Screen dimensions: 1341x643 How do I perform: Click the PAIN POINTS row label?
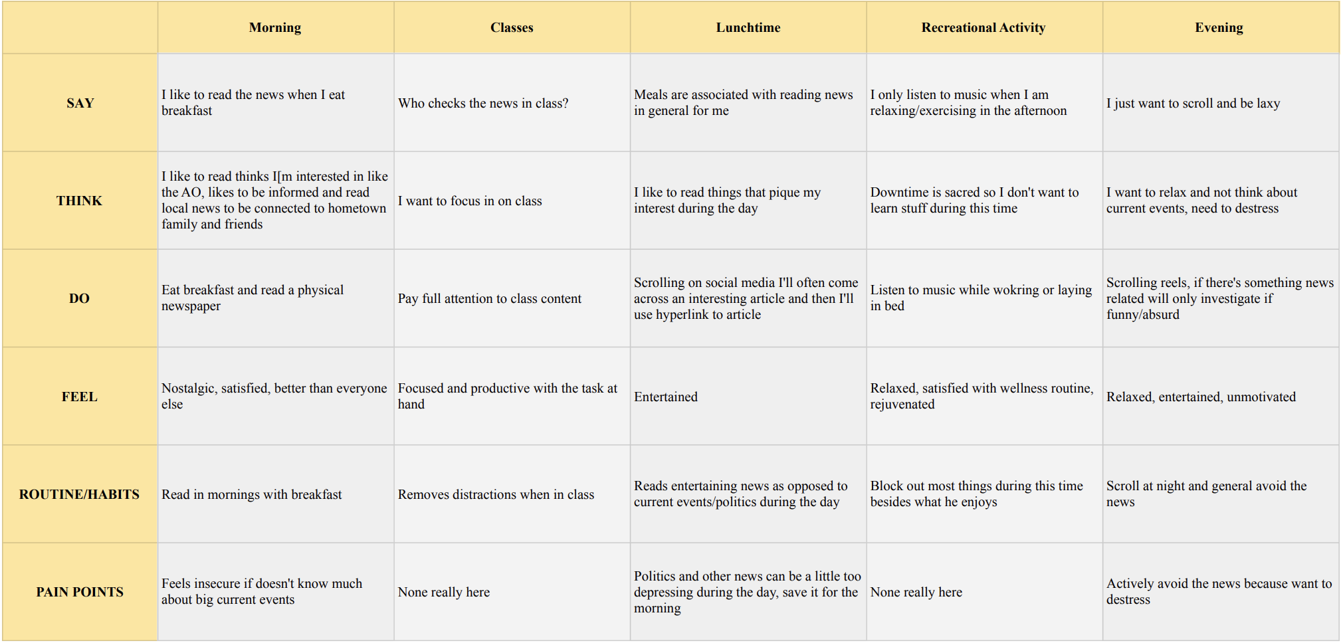point(80,592)
